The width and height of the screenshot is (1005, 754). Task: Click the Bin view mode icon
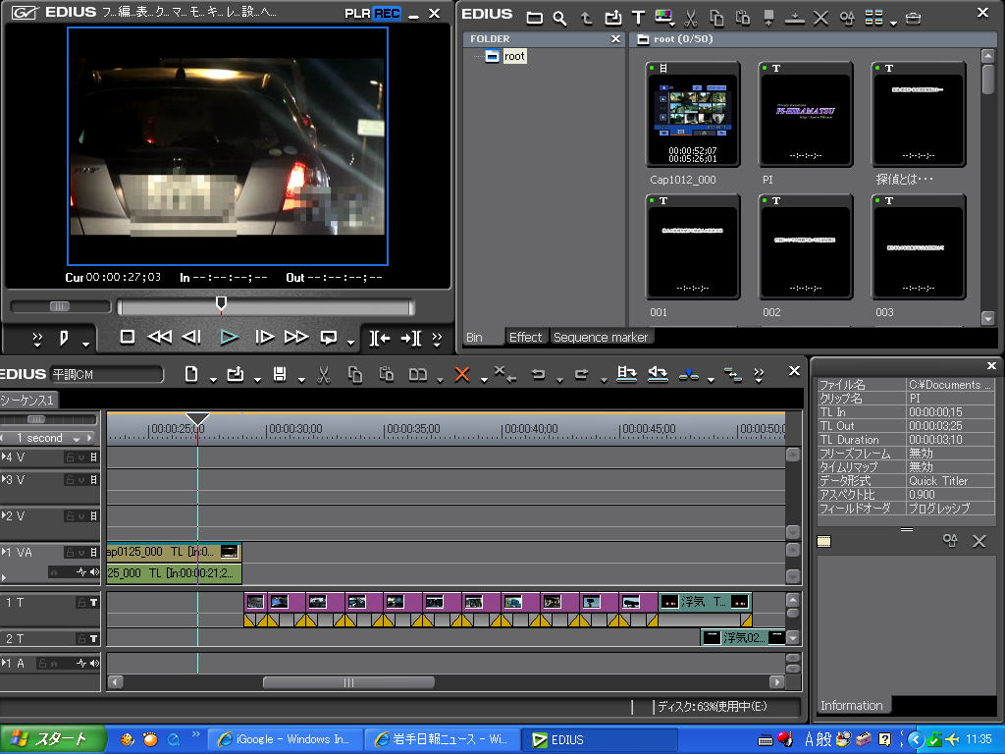(x=873, y=18)
